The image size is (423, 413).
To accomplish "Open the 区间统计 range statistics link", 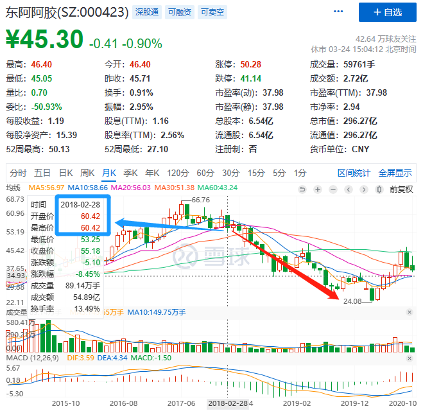I will point(354,173).
